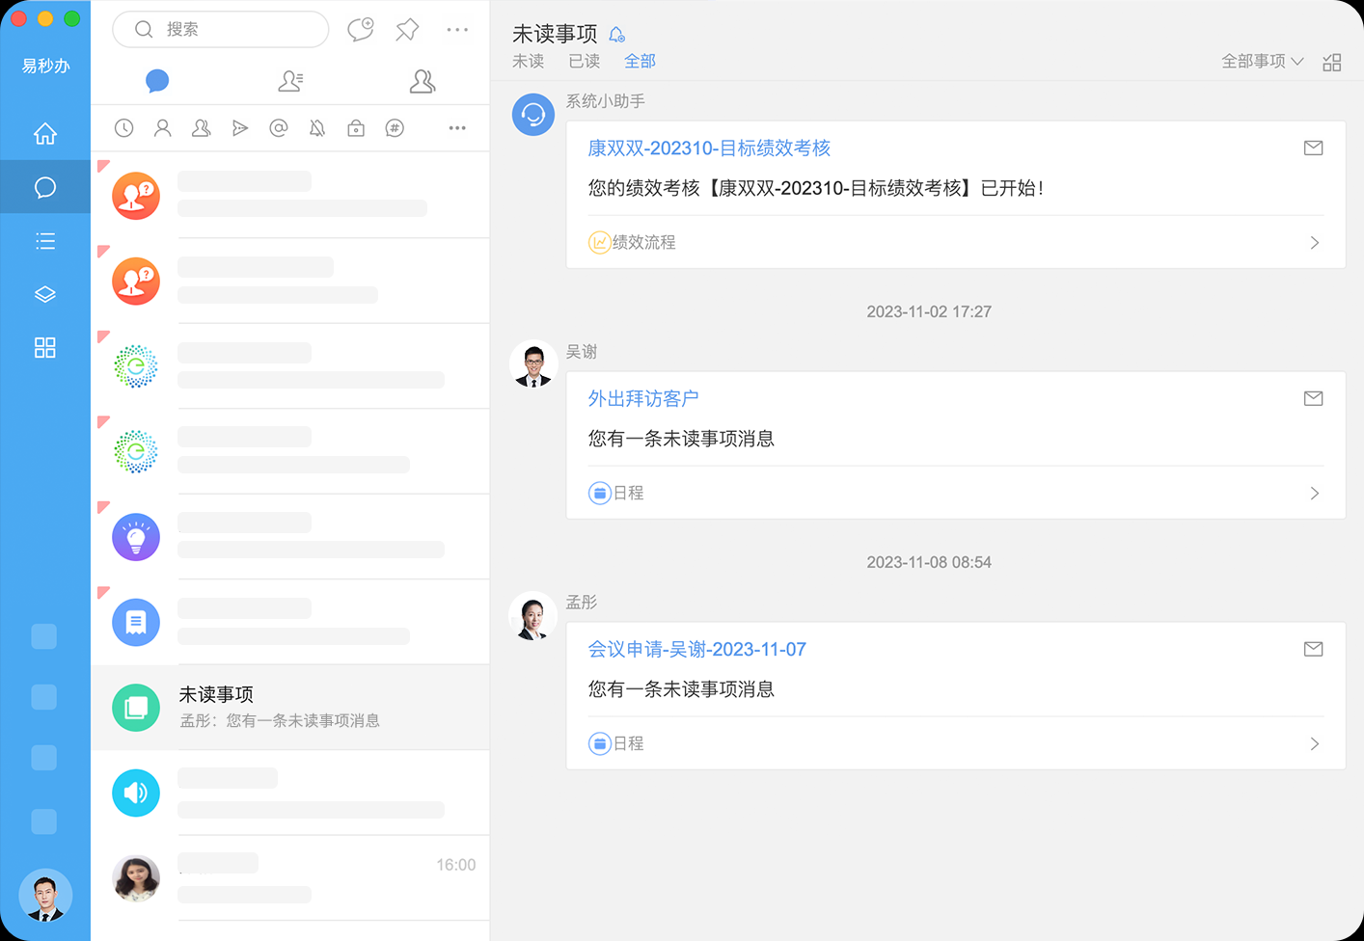Filter by @ mentions icon
This screenshot has width=1364, height=941.
click(279, 128)
